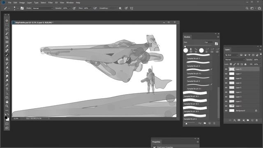Viewport: 263px width, 148px height.
Task: Open the search icon in options bar
Action: coord(247,8)
